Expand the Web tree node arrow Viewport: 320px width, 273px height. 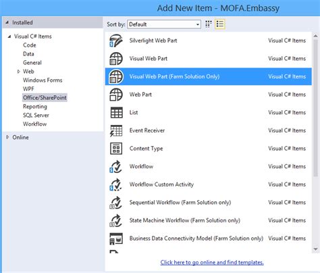pyautogui.click(x=19, y=72)
